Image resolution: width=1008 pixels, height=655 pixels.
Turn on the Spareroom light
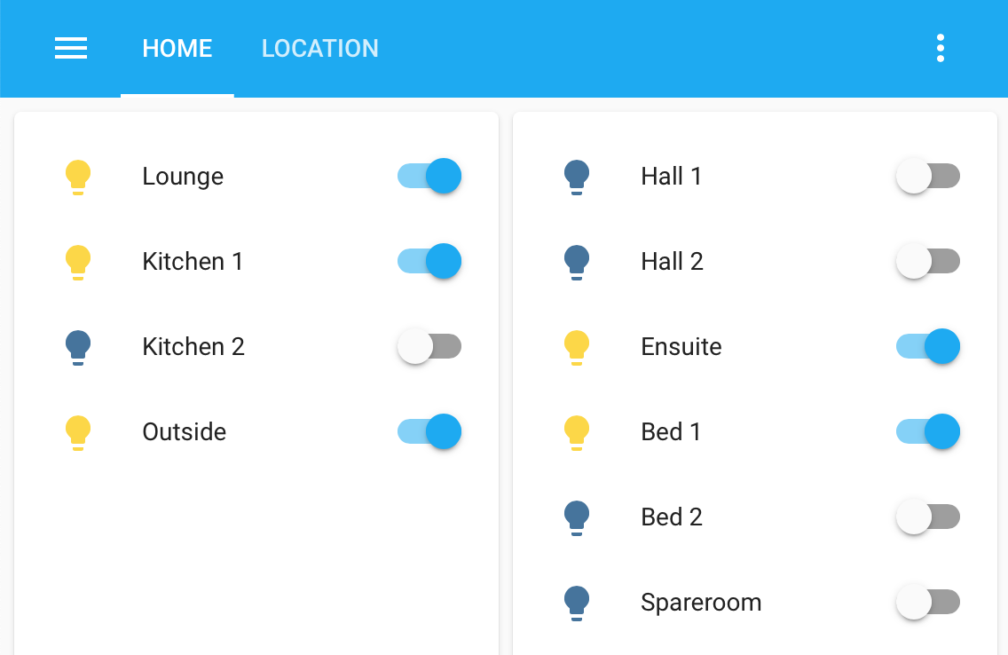point(928,603)
